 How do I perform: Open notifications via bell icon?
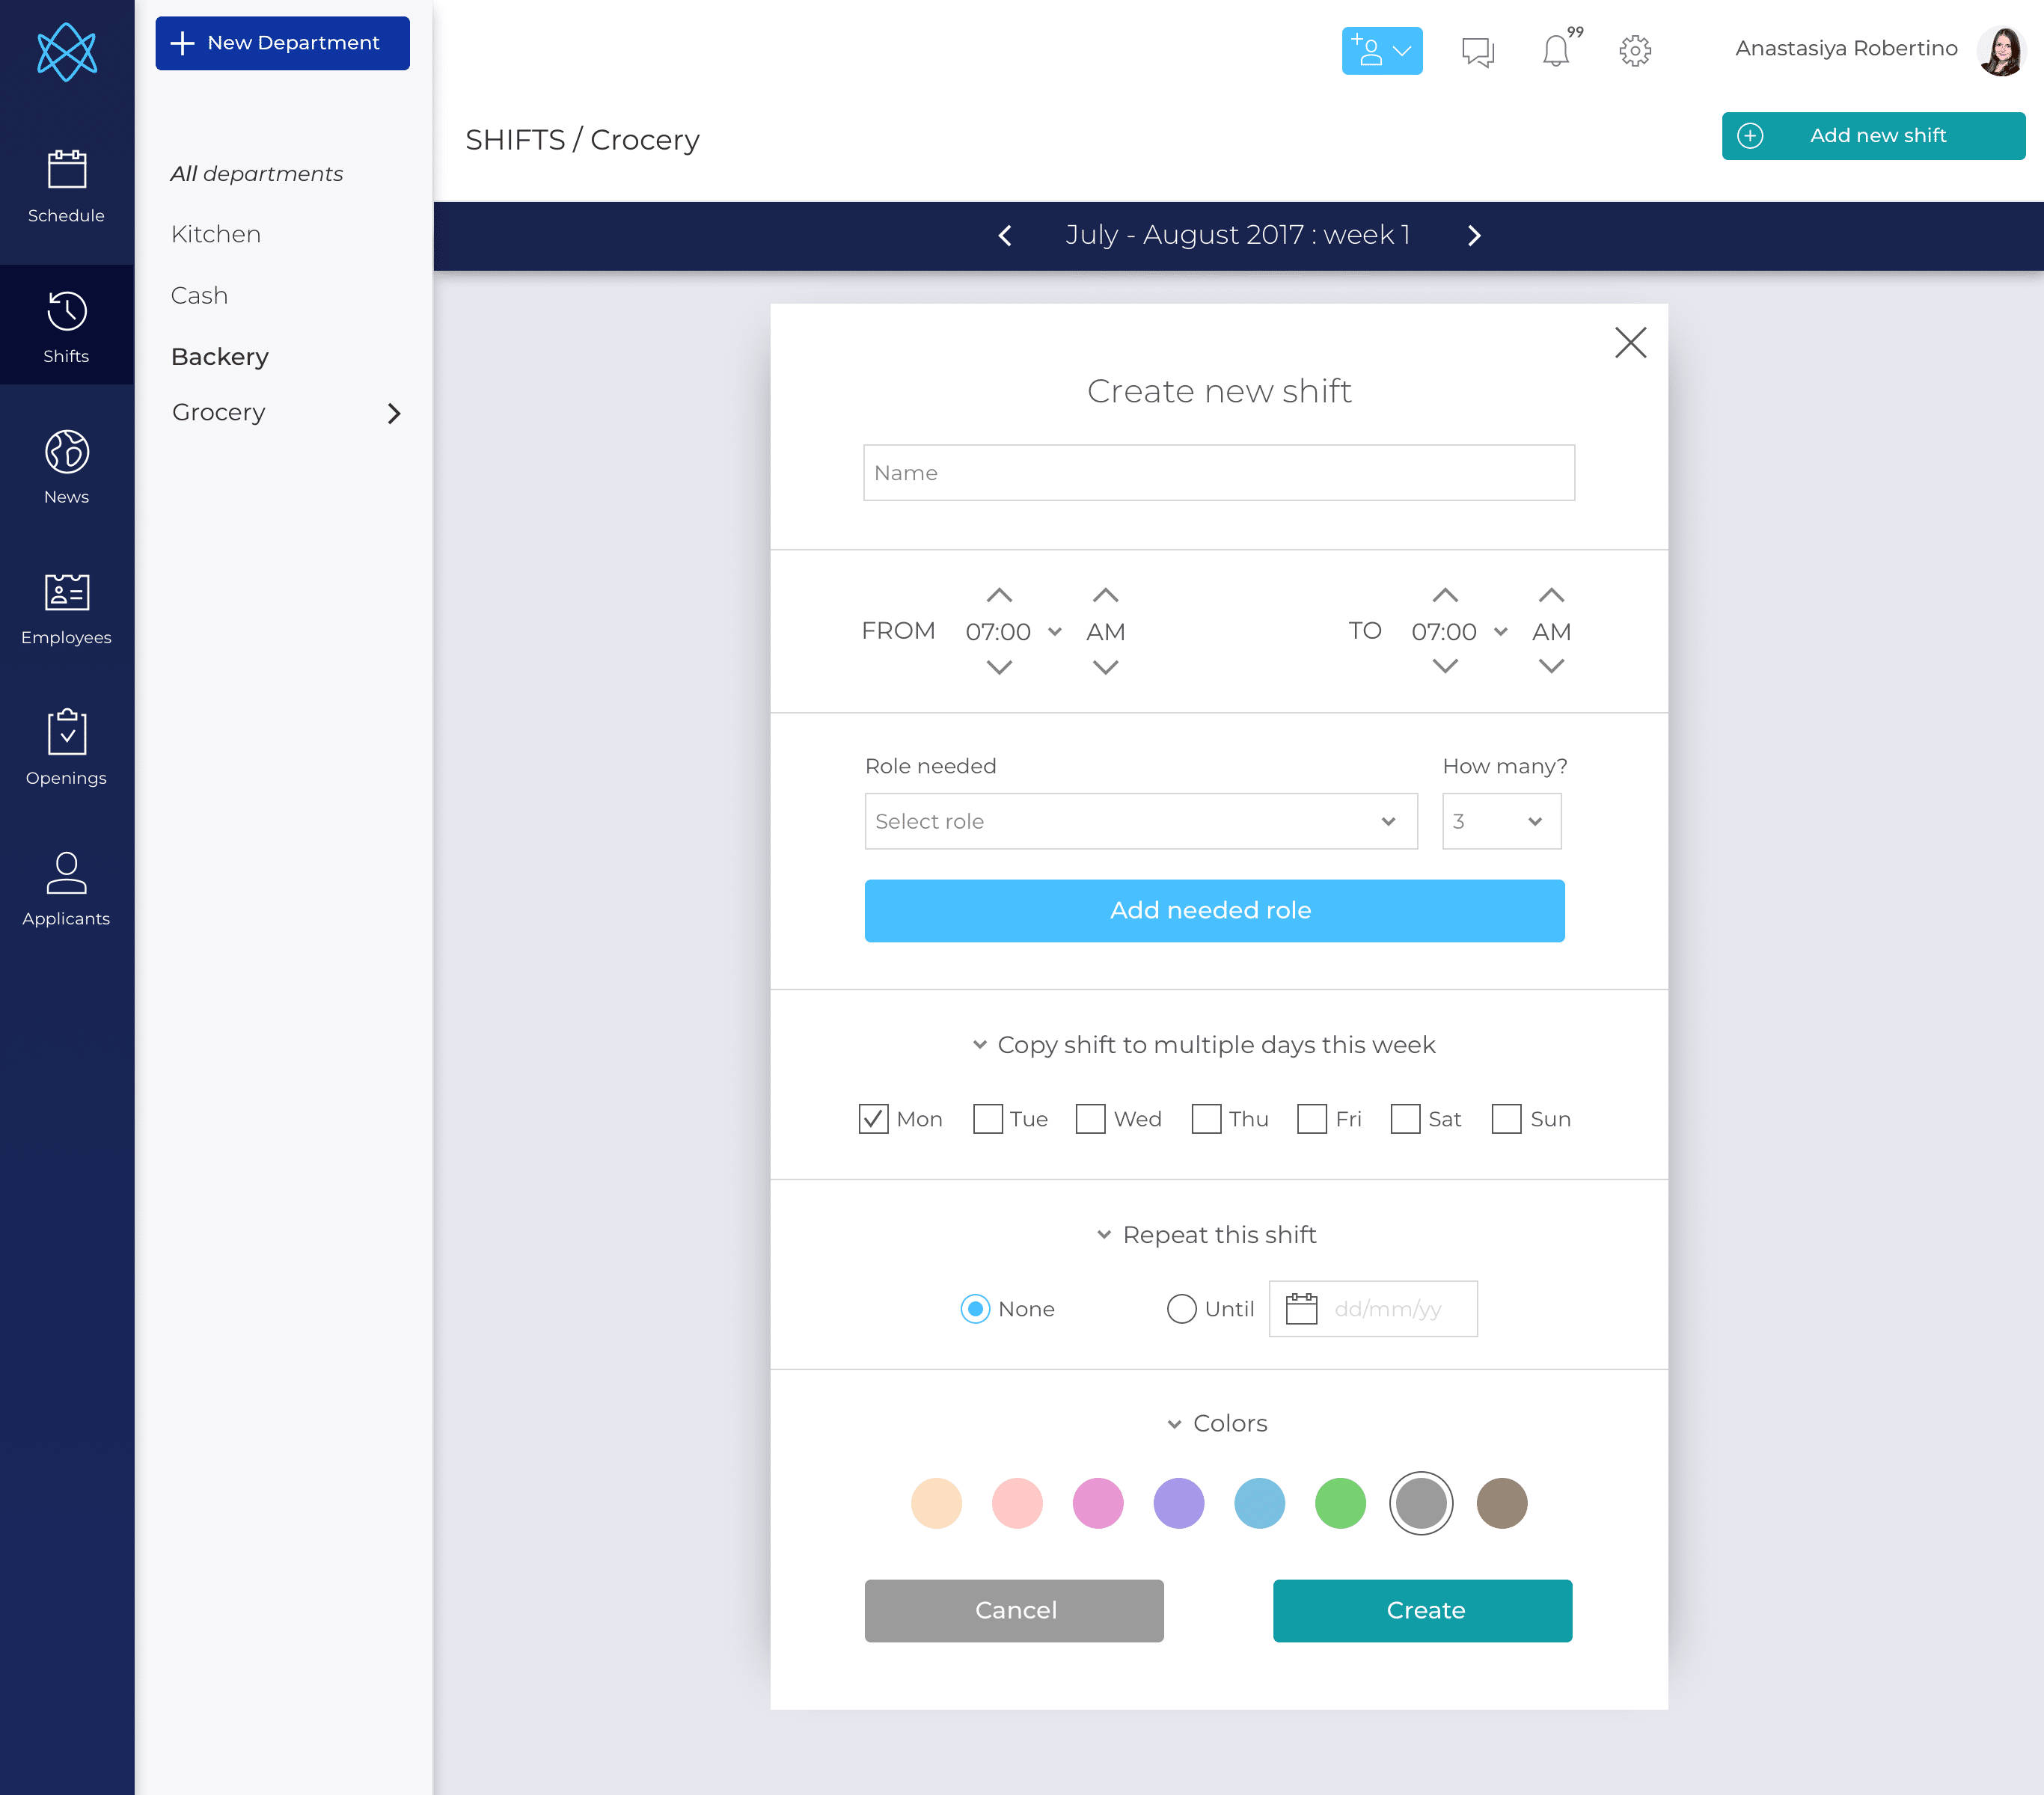(x=1556, y=50)
